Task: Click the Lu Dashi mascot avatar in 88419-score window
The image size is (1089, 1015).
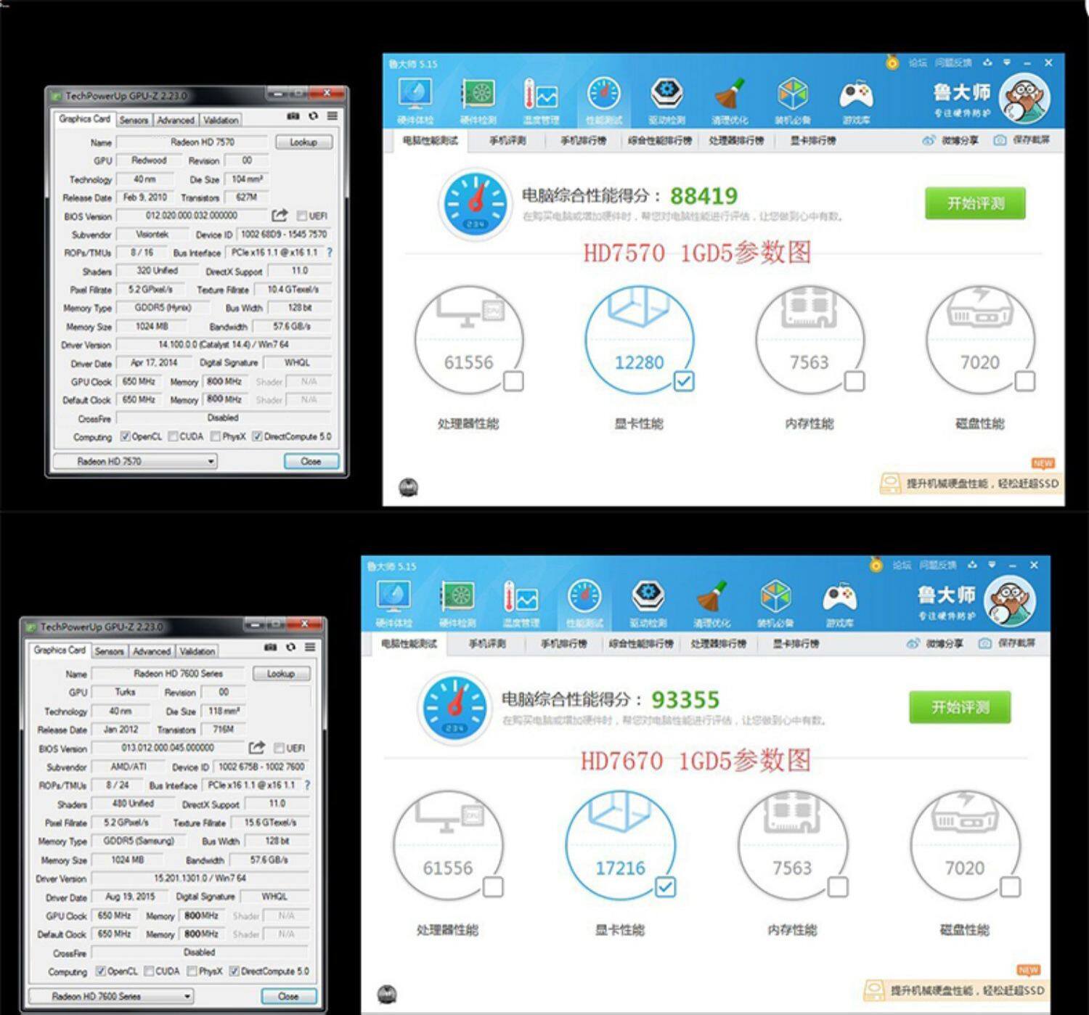Action: (1024, 99)
